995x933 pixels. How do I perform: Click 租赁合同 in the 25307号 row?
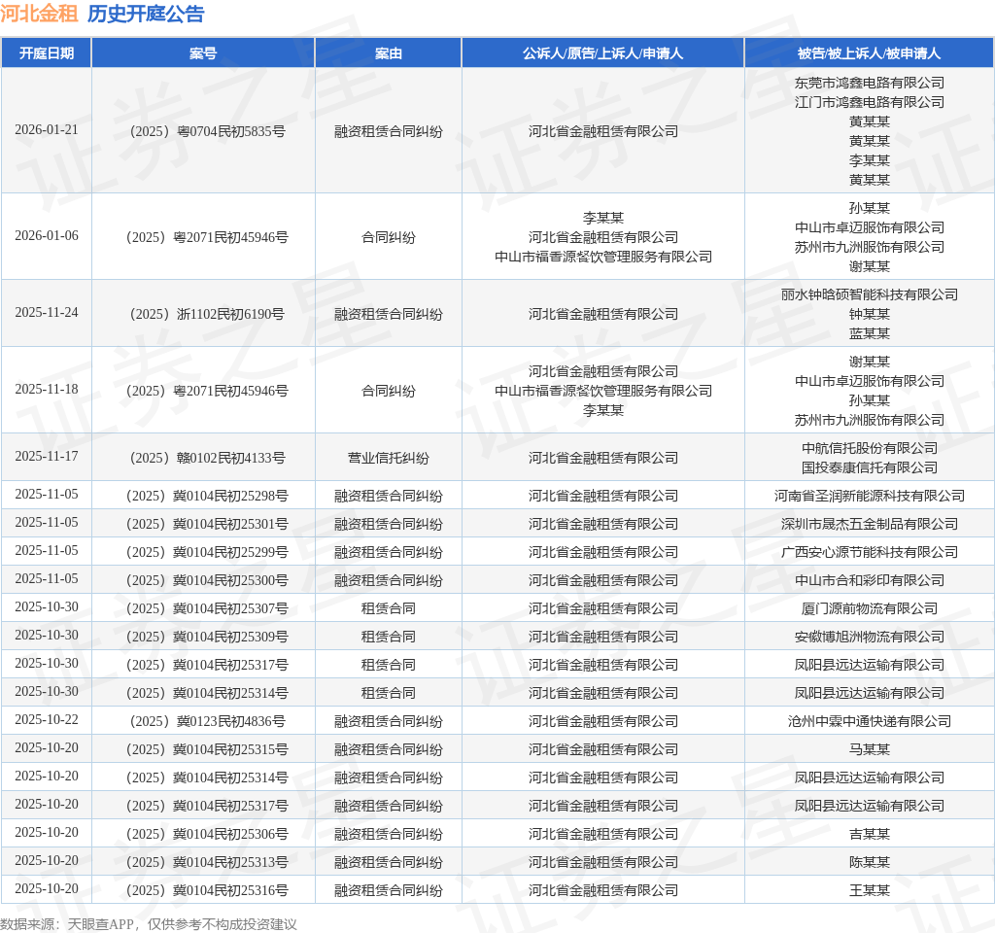coord(389,608)
